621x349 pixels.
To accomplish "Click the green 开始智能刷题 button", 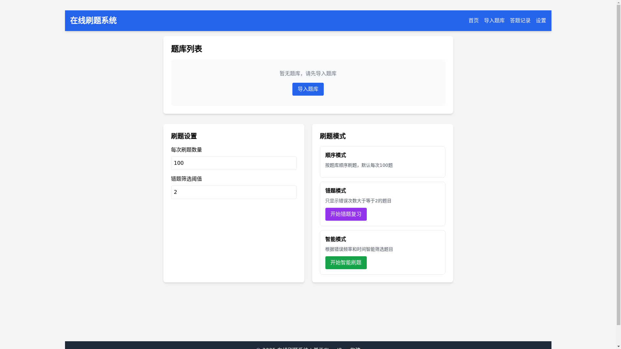I will click(346, 263).
